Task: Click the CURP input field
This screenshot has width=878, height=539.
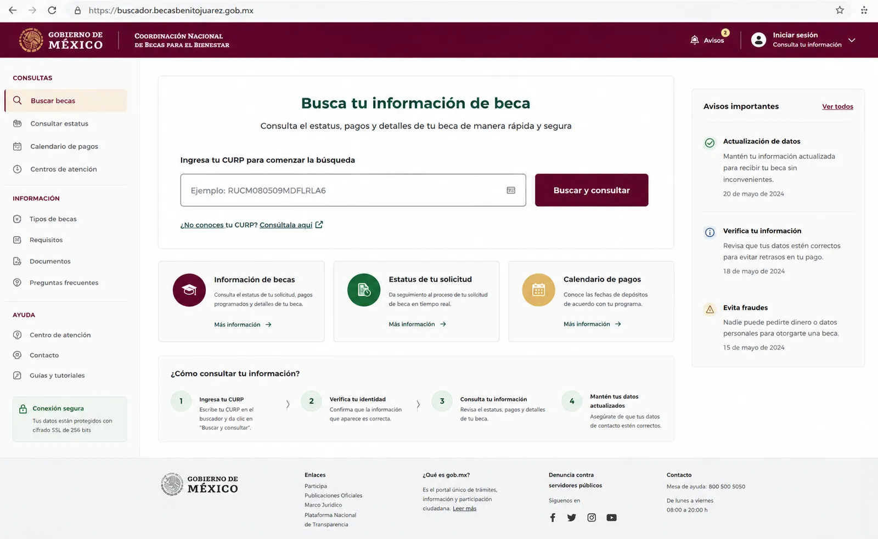Action: (x=353, y=190)
